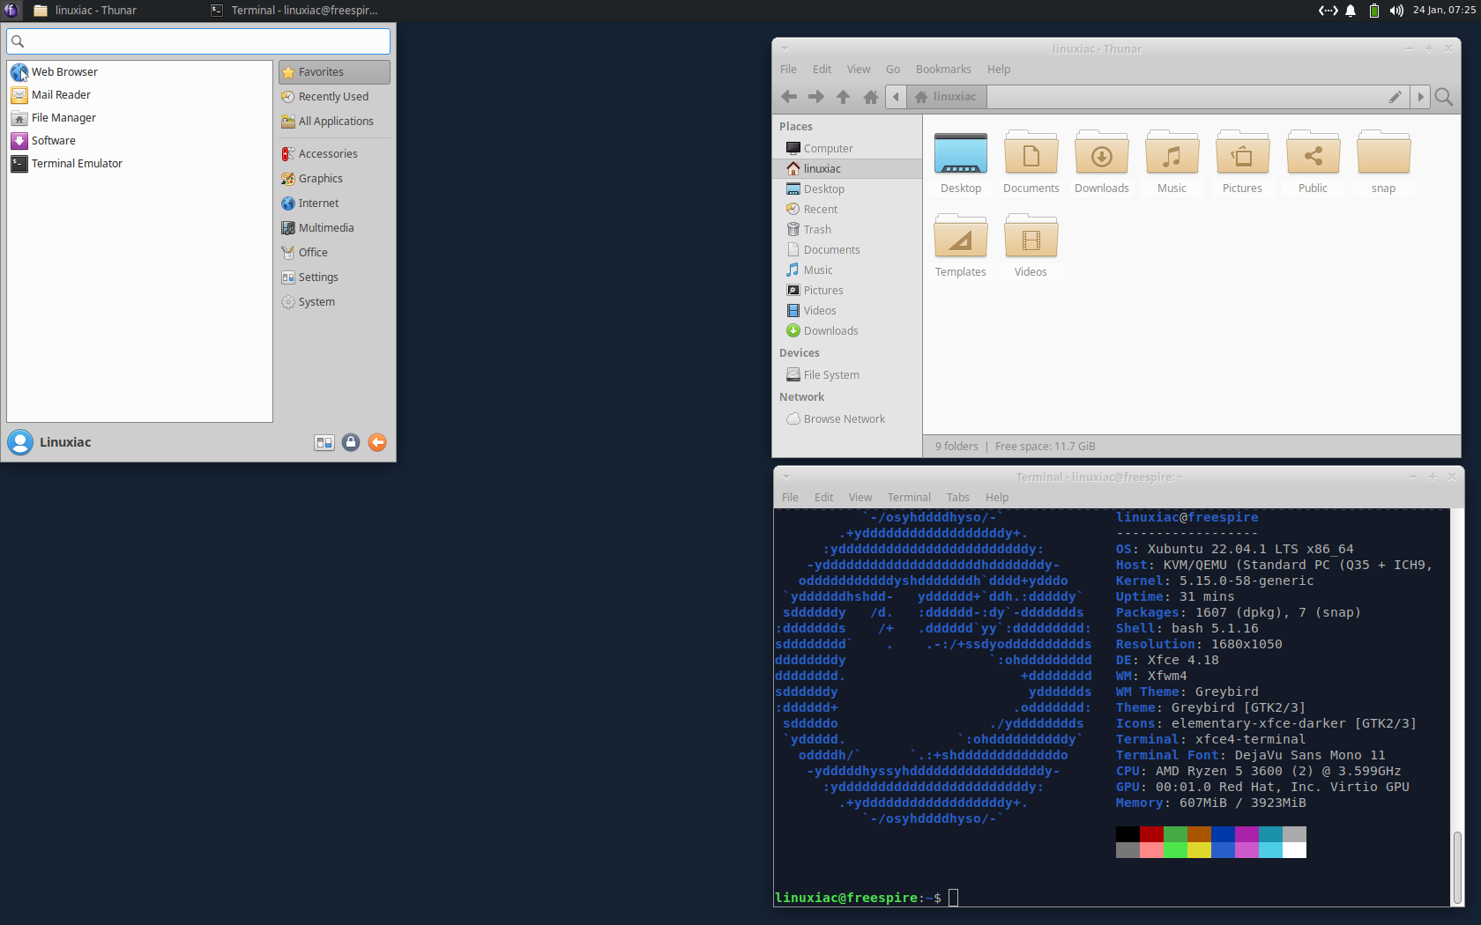Open Multimedia category

[x=335, y=228]
